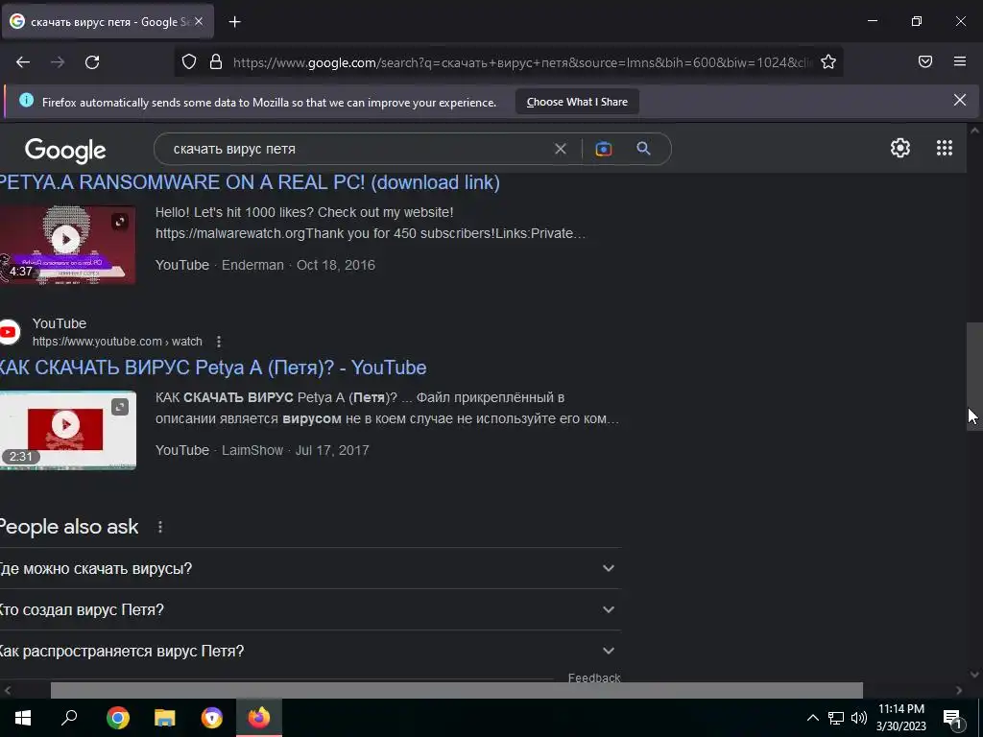Viewport: 983px width, 737px height.
Task: Open the preview icon on Enderman video thumbnail
Action: point(119,222)
